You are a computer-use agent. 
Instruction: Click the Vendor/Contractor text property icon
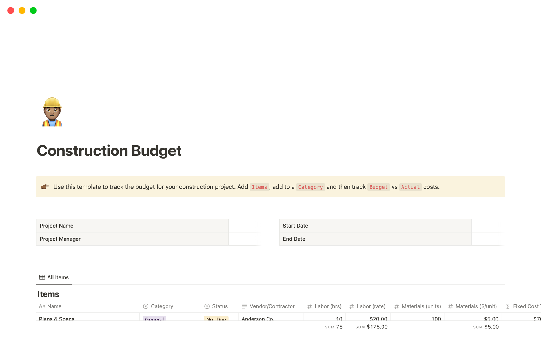(244, 306)
